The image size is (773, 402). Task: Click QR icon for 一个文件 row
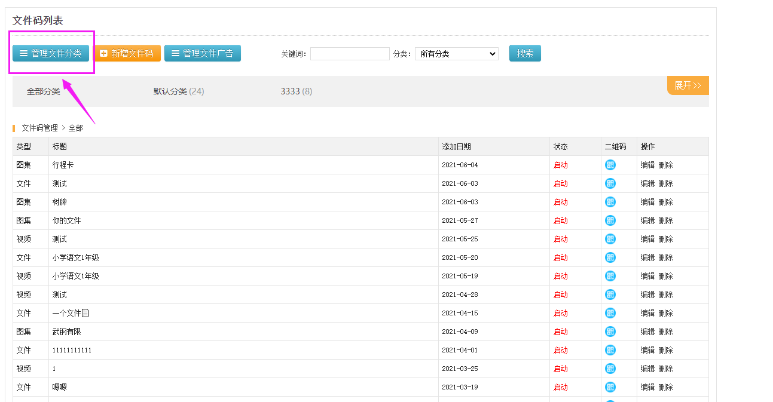(x=610, y=313)
